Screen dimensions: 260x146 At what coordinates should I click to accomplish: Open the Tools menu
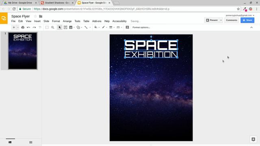77,21
